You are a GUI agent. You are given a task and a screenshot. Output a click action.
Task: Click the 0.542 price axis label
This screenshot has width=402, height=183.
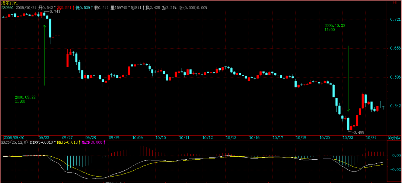click(395, 106)
